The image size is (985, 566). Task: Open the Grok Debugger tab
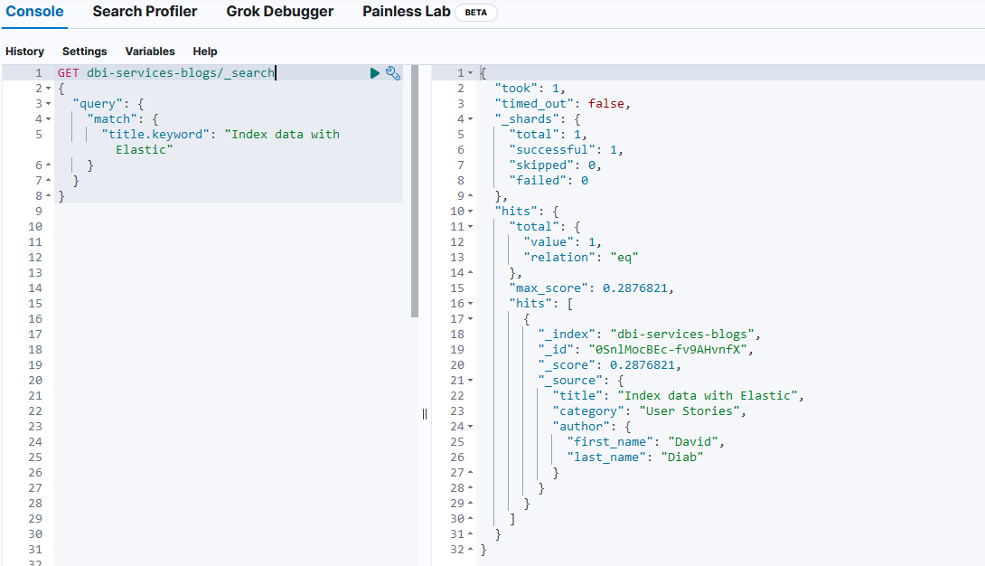[x=279, y=13]
